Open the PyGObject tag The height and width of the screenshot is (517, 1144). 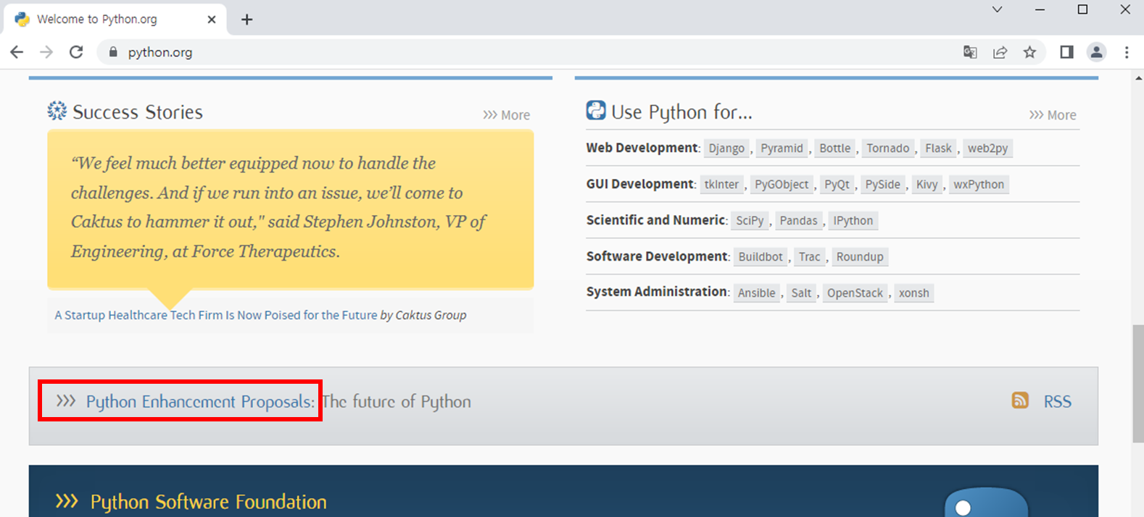(782, 185)
